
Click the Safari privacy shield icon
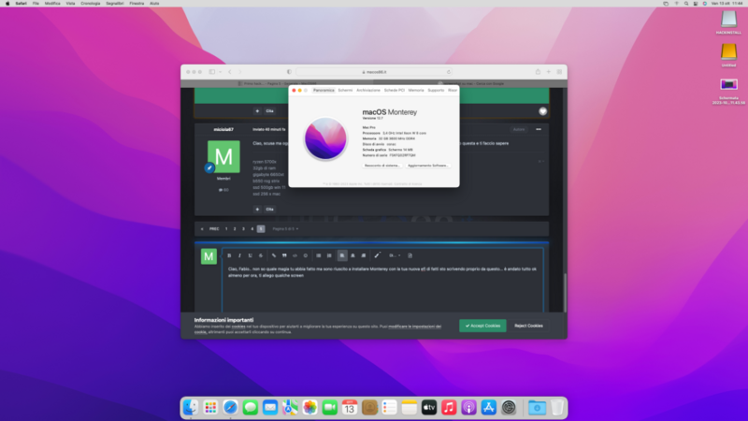[x=289, y=72]
